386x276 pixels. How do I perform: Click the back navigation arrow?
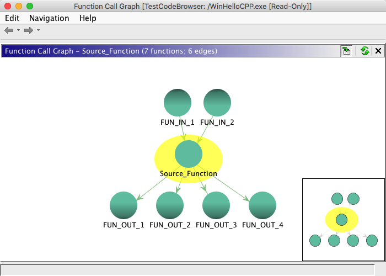click(x=9, y=30)
